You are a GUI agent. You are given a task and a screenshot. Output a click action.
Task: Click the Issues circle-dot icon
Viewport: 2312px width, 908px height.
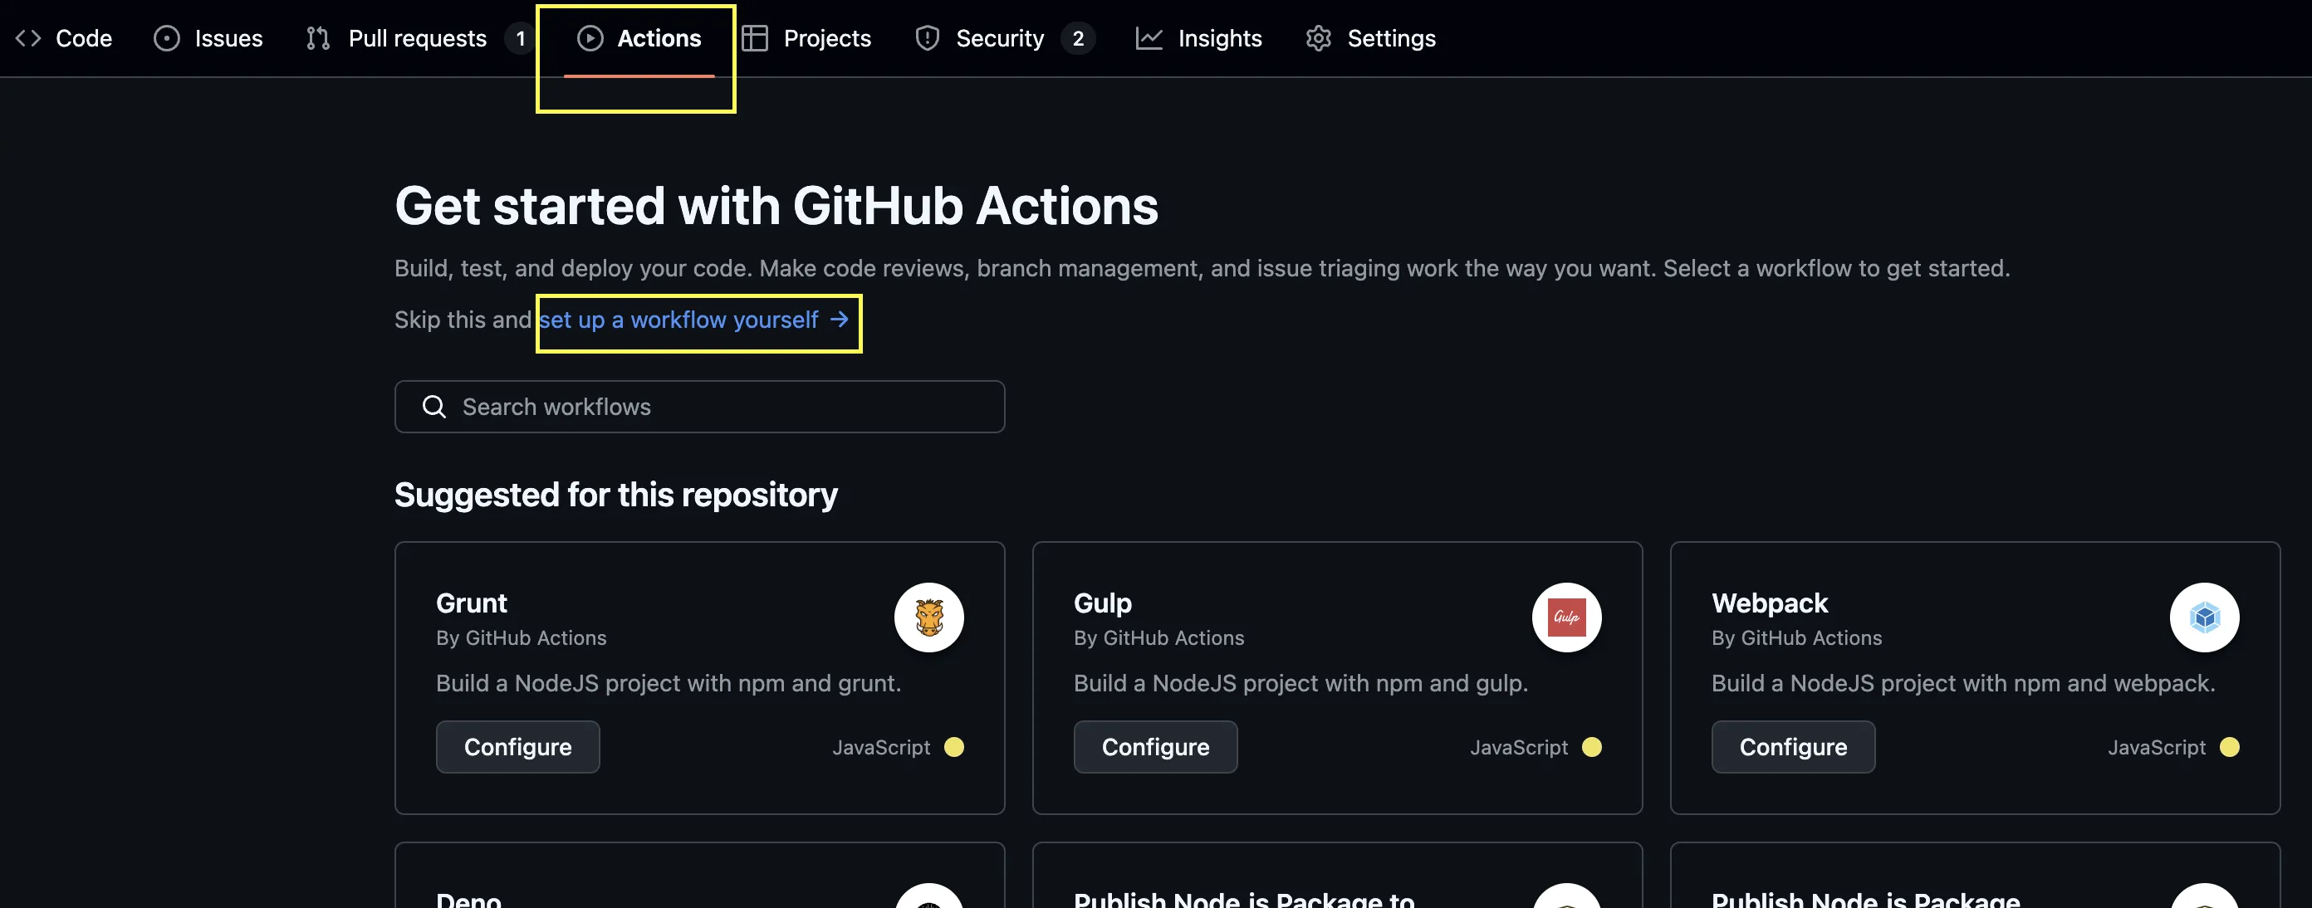tap(166, 38)
